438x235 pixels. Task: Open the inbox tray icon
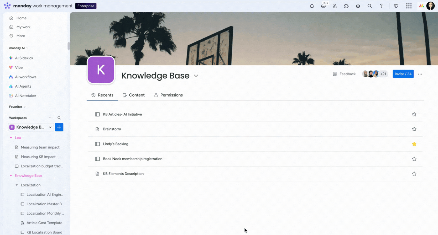pos(323,6)
